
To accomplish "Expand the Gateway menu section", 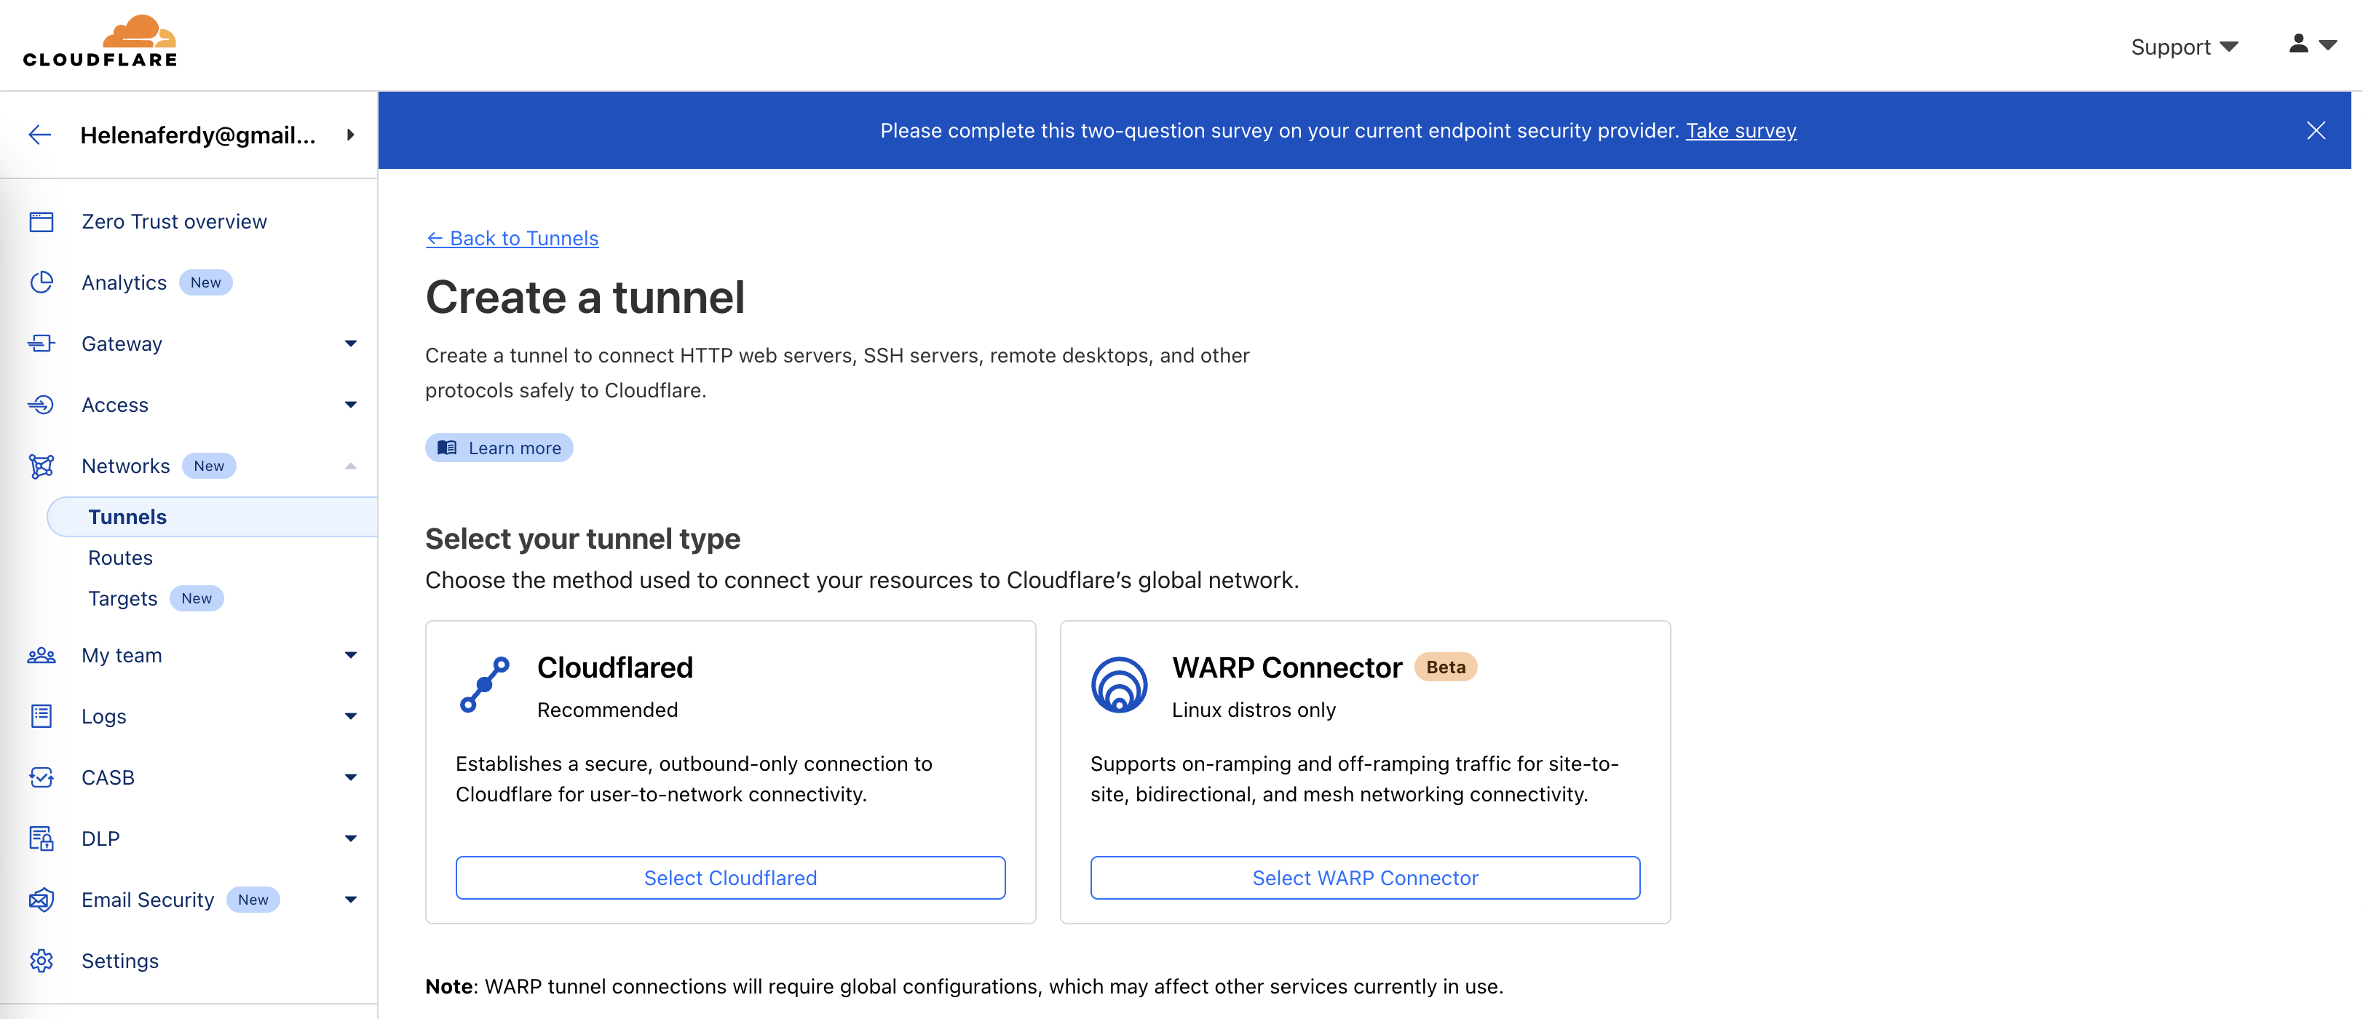I will [350, 344].
